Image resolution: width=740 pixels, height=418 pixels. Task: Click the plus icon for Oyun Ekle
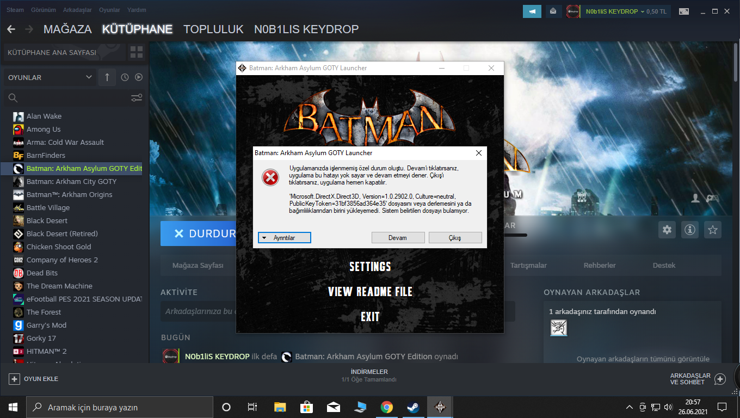[14, 379]
